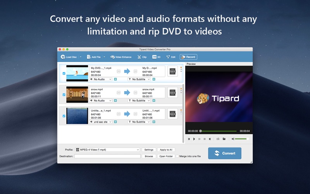Uncheck the snow.mp4 file checkbox
Screen dimensions: 310x194
(64, 95)
